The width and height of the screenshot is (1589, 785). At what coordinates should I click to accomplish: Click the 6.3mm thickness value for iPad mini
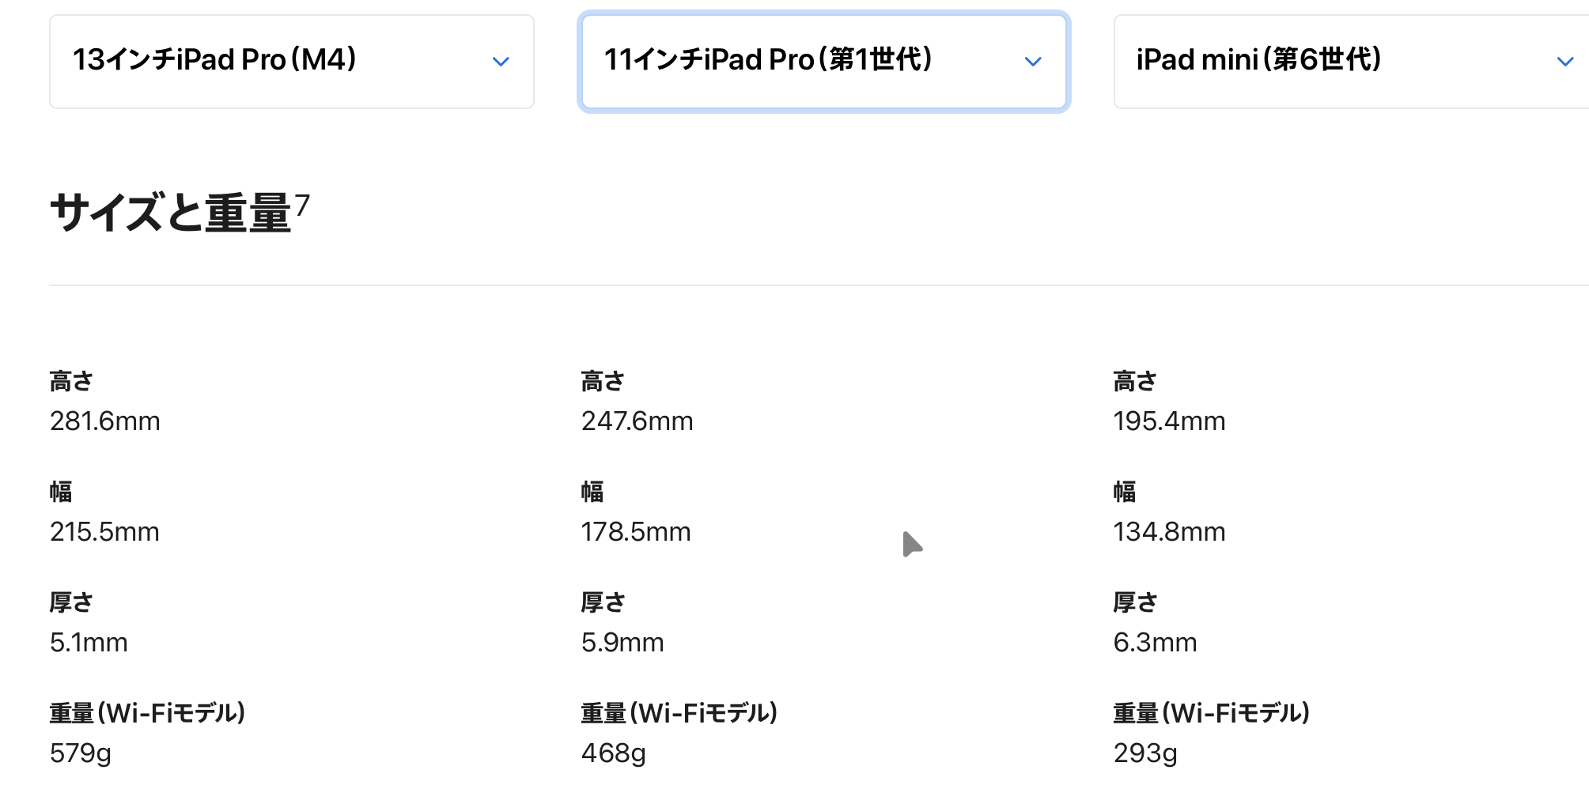(1154, 643)
